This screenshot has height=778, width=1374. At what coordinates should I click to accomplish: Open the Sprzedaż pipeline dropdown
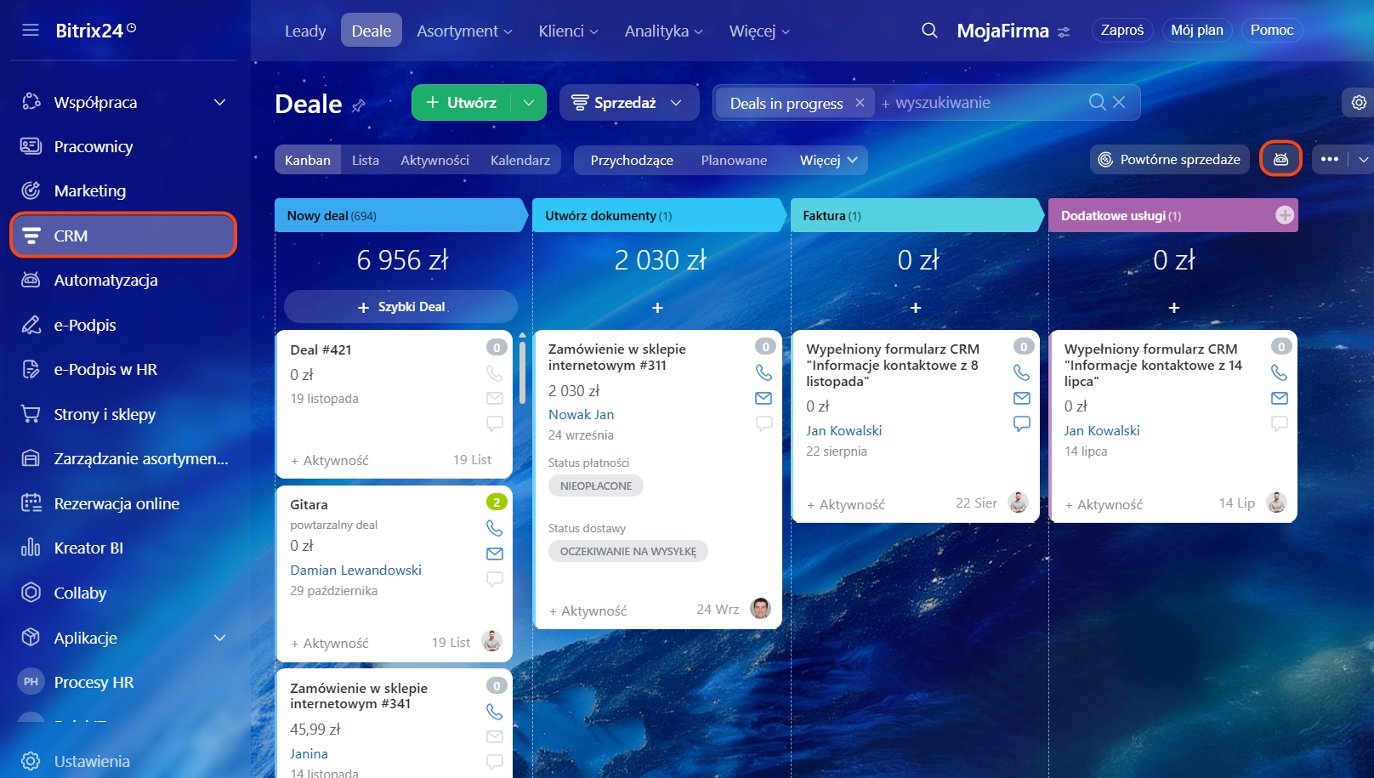pos(628,103)
